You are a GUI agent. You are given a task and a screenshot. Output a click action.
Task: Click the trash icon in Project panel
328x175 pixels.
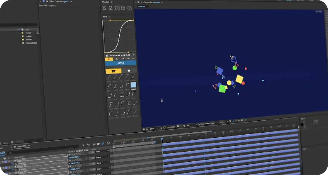pos(12,142)
